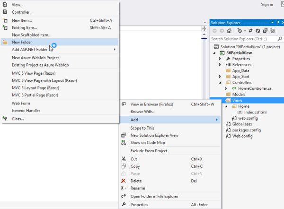Select web.config under Views folder
284x209 pixels.
click(248, 118)
